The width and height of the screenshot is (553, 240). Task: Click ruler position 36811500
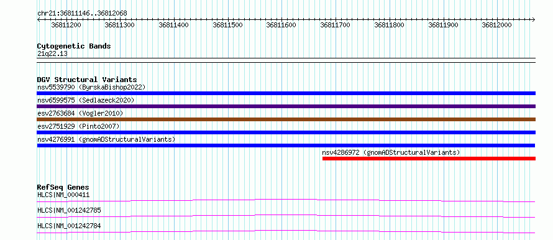click(x=228, y=25)
